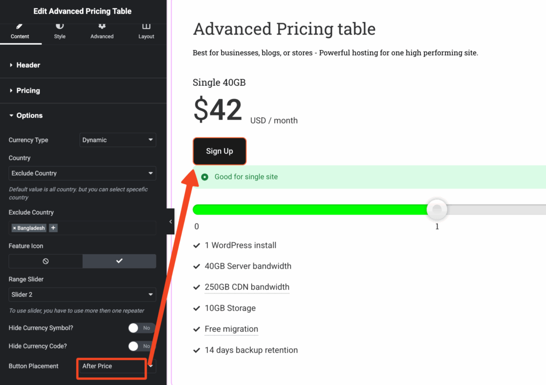The width and height of the screenshot is (546, 385).
Task: Open the Exclude Country selection dropdown
Action: click(x=82, y=173)
